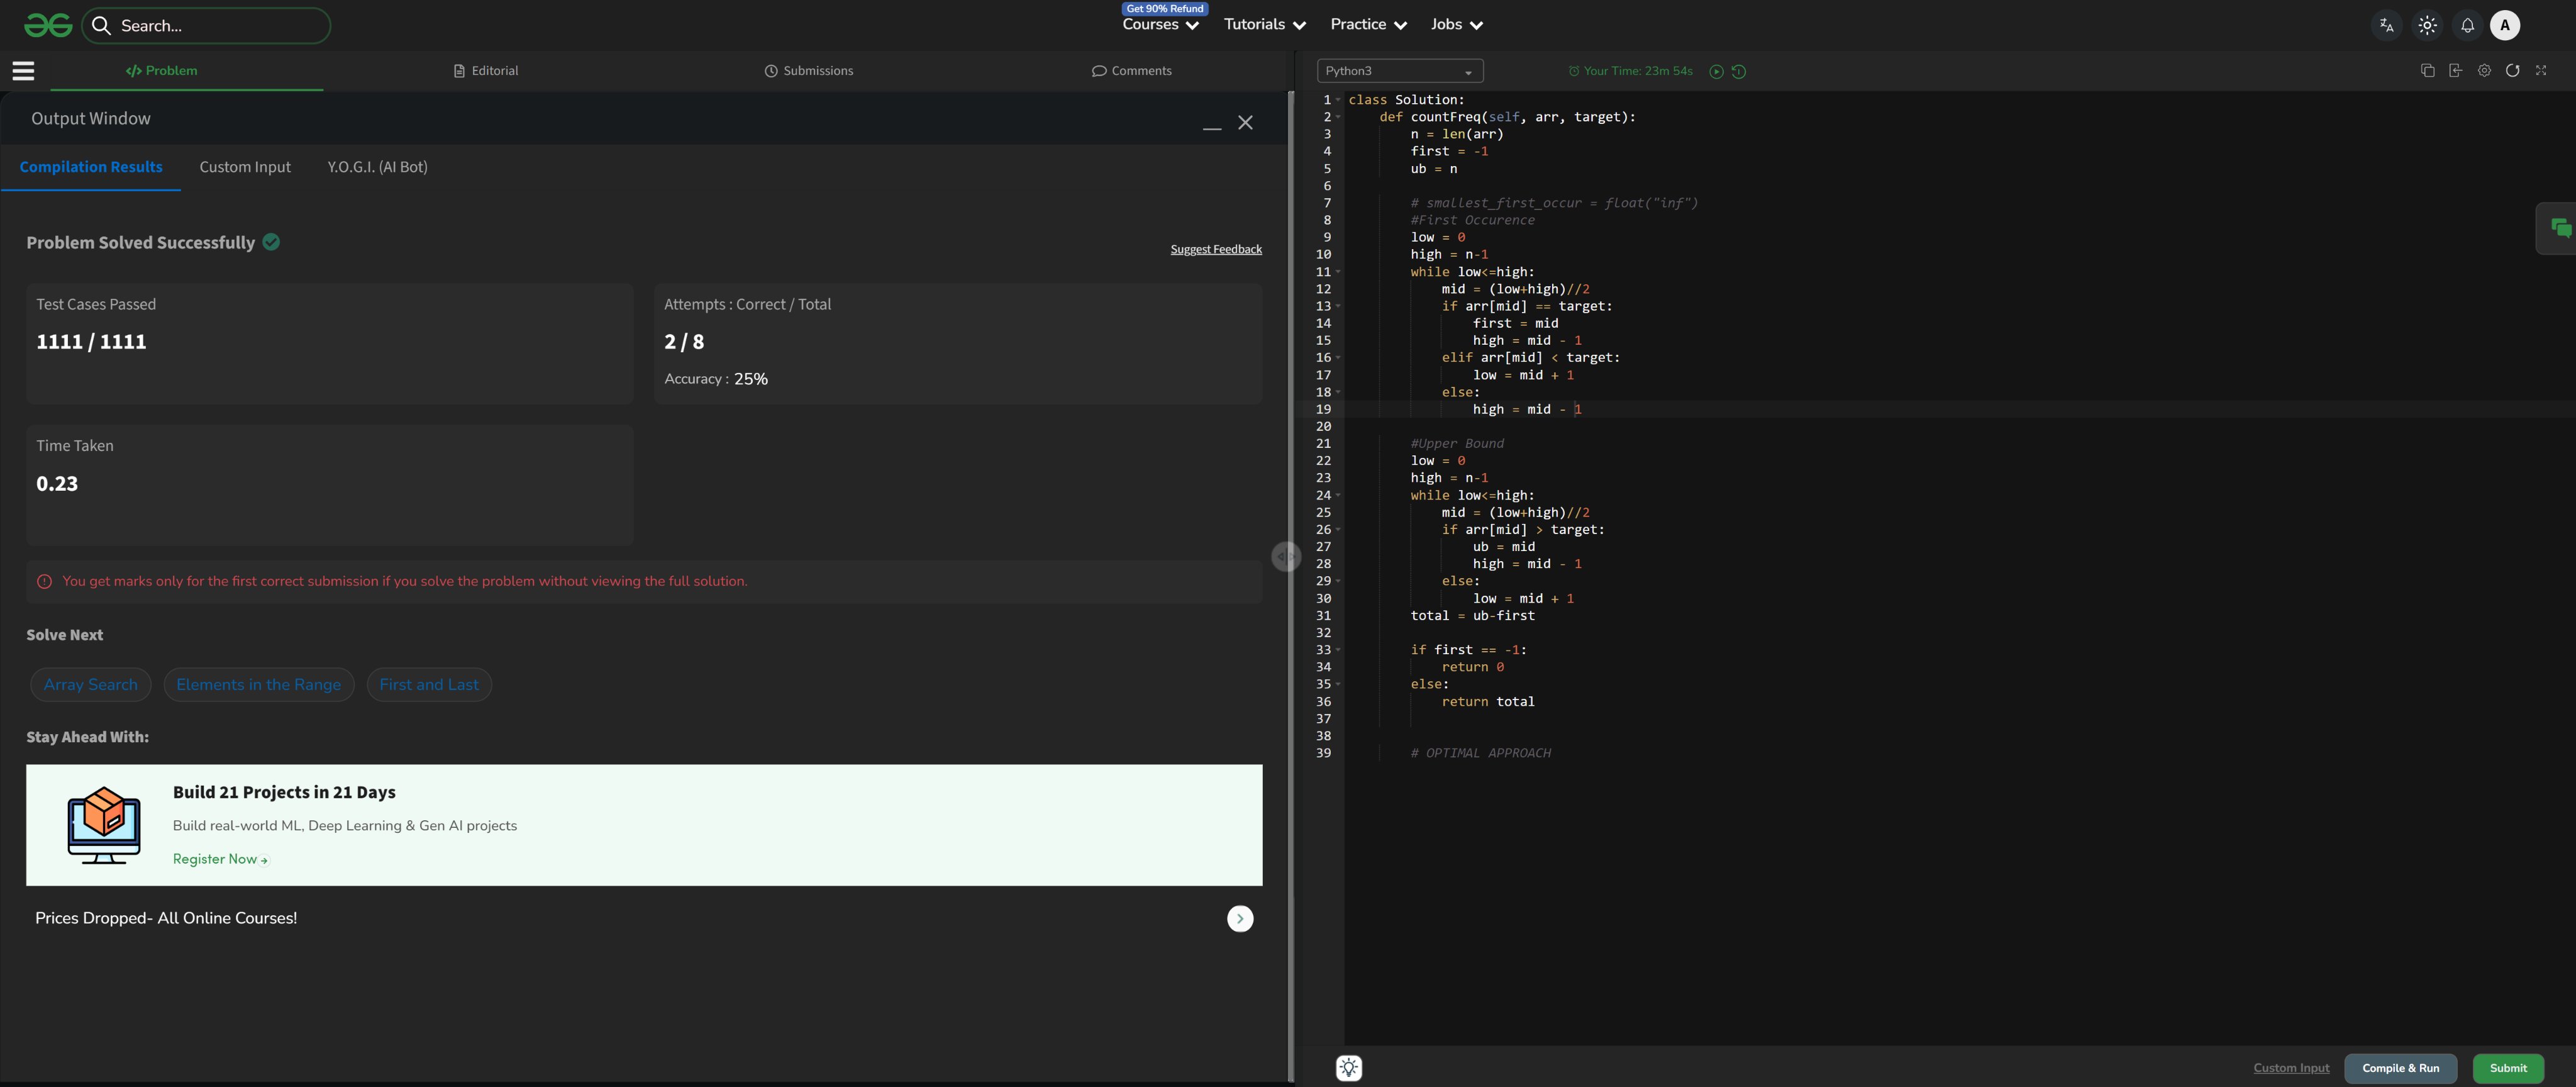Viewport: 2576px width, 1087px height.
Task: Open editor settings gear icon
Action: point(2484,70)
